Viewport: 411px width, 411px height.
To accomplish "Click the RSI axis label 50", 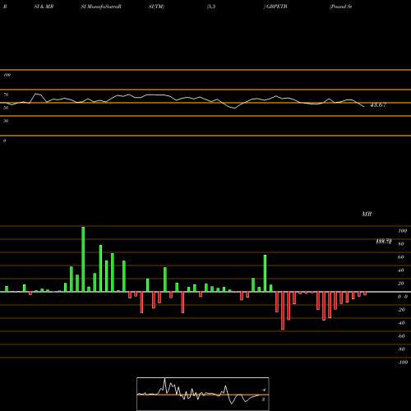I will 6,108.
